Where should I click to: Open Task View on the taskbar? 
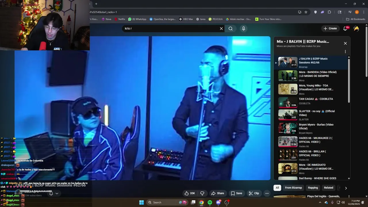193,202
